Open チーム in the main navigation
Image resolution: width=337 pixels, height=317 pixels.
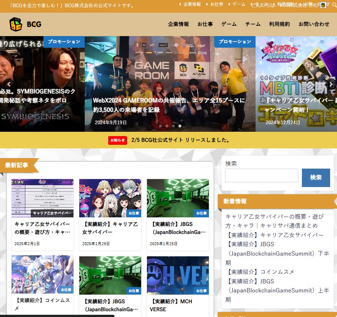(x=253, y=24)
